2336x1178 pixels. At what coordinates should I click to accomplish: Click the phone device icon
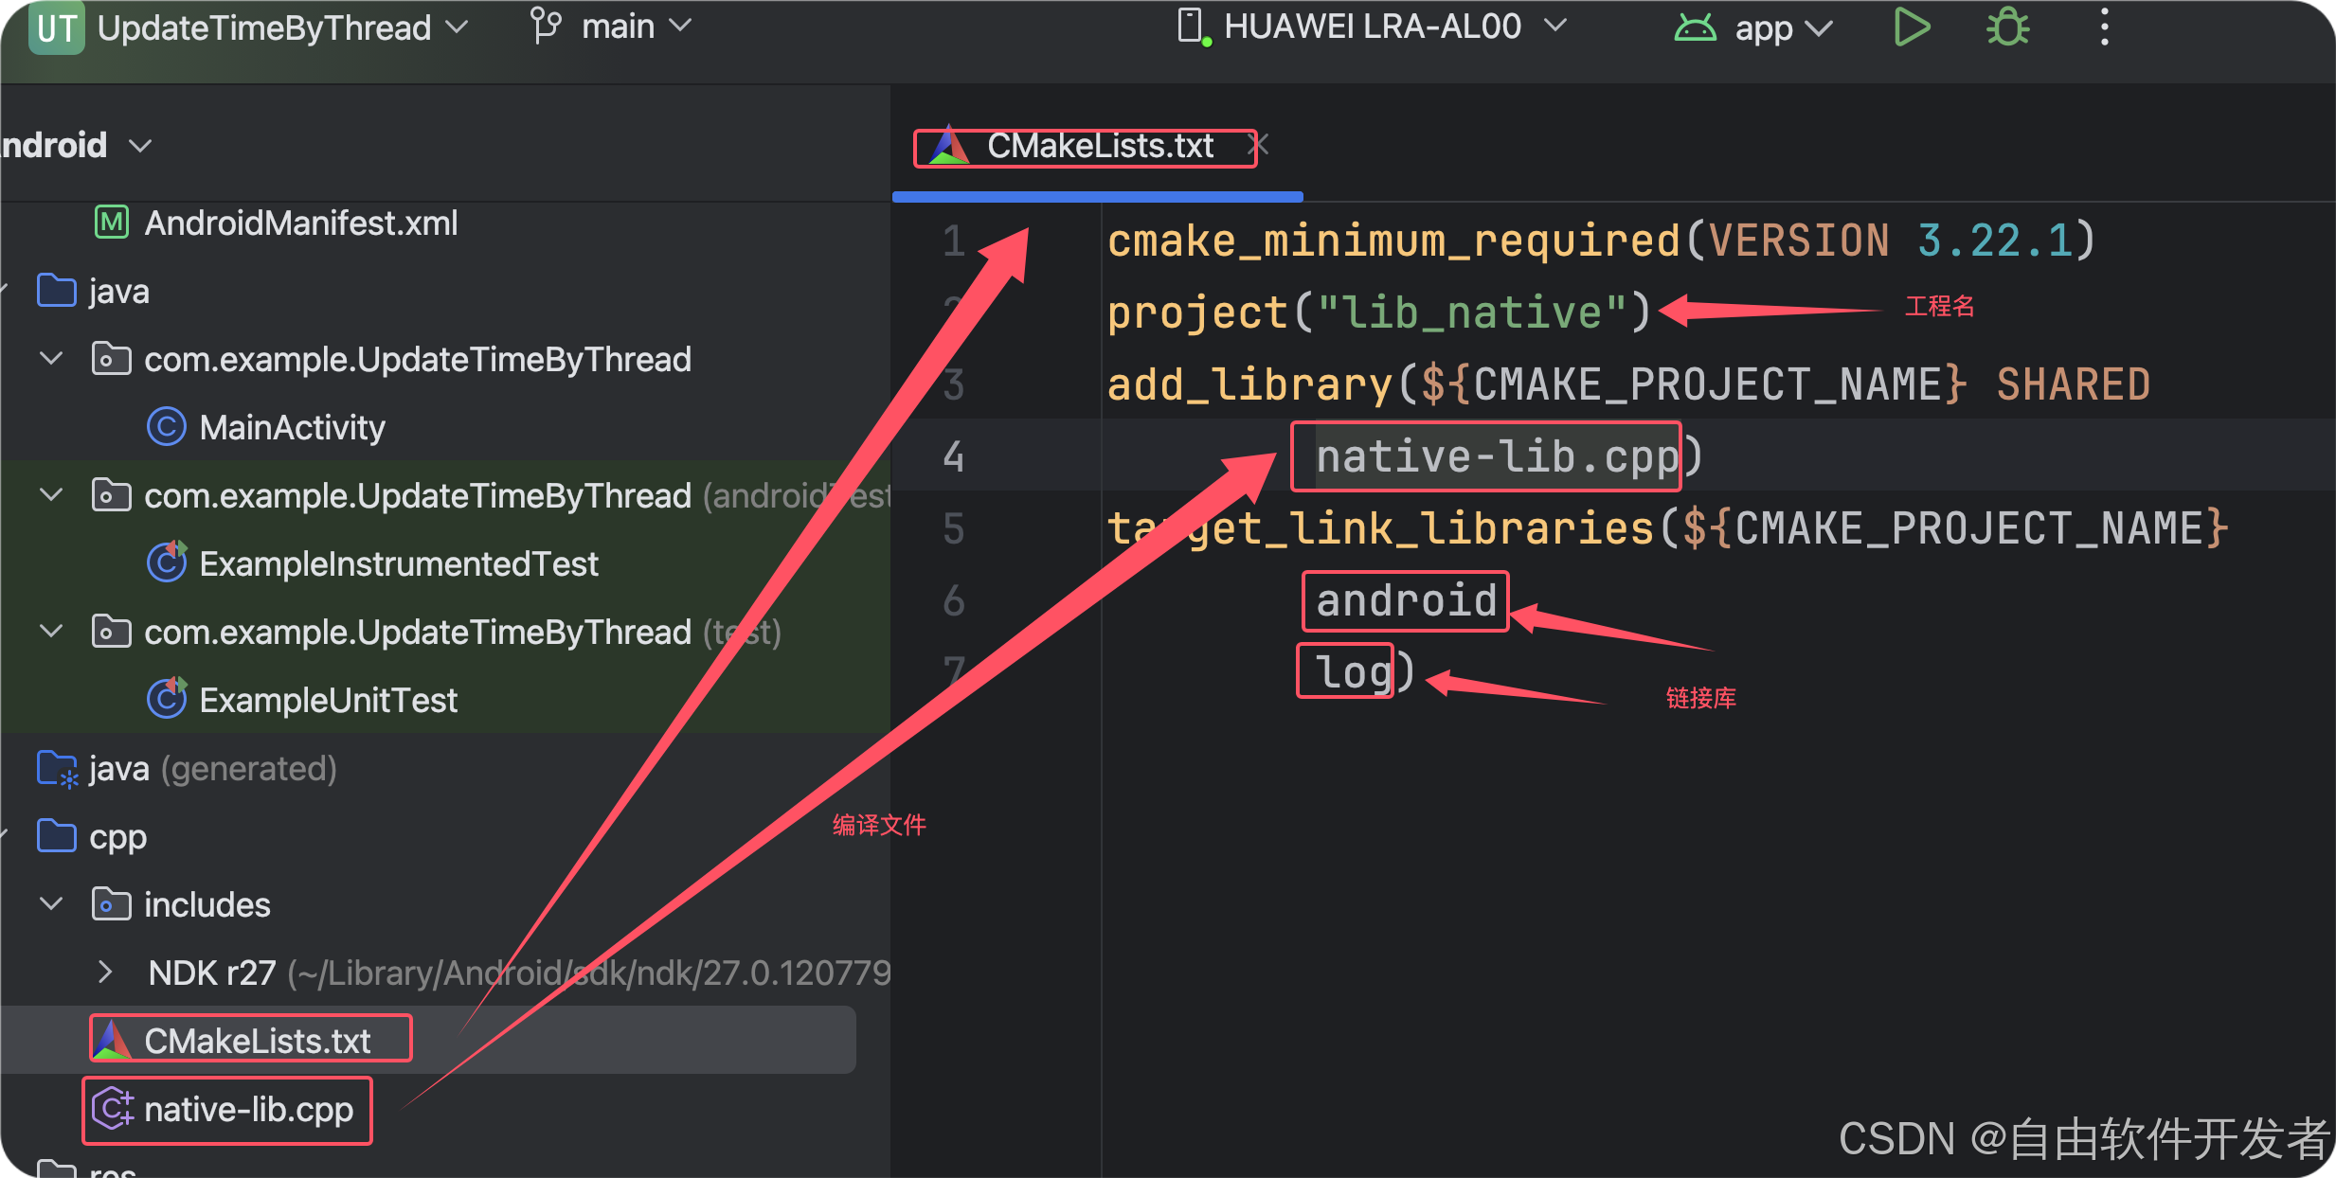click(x=1193, y=27)
